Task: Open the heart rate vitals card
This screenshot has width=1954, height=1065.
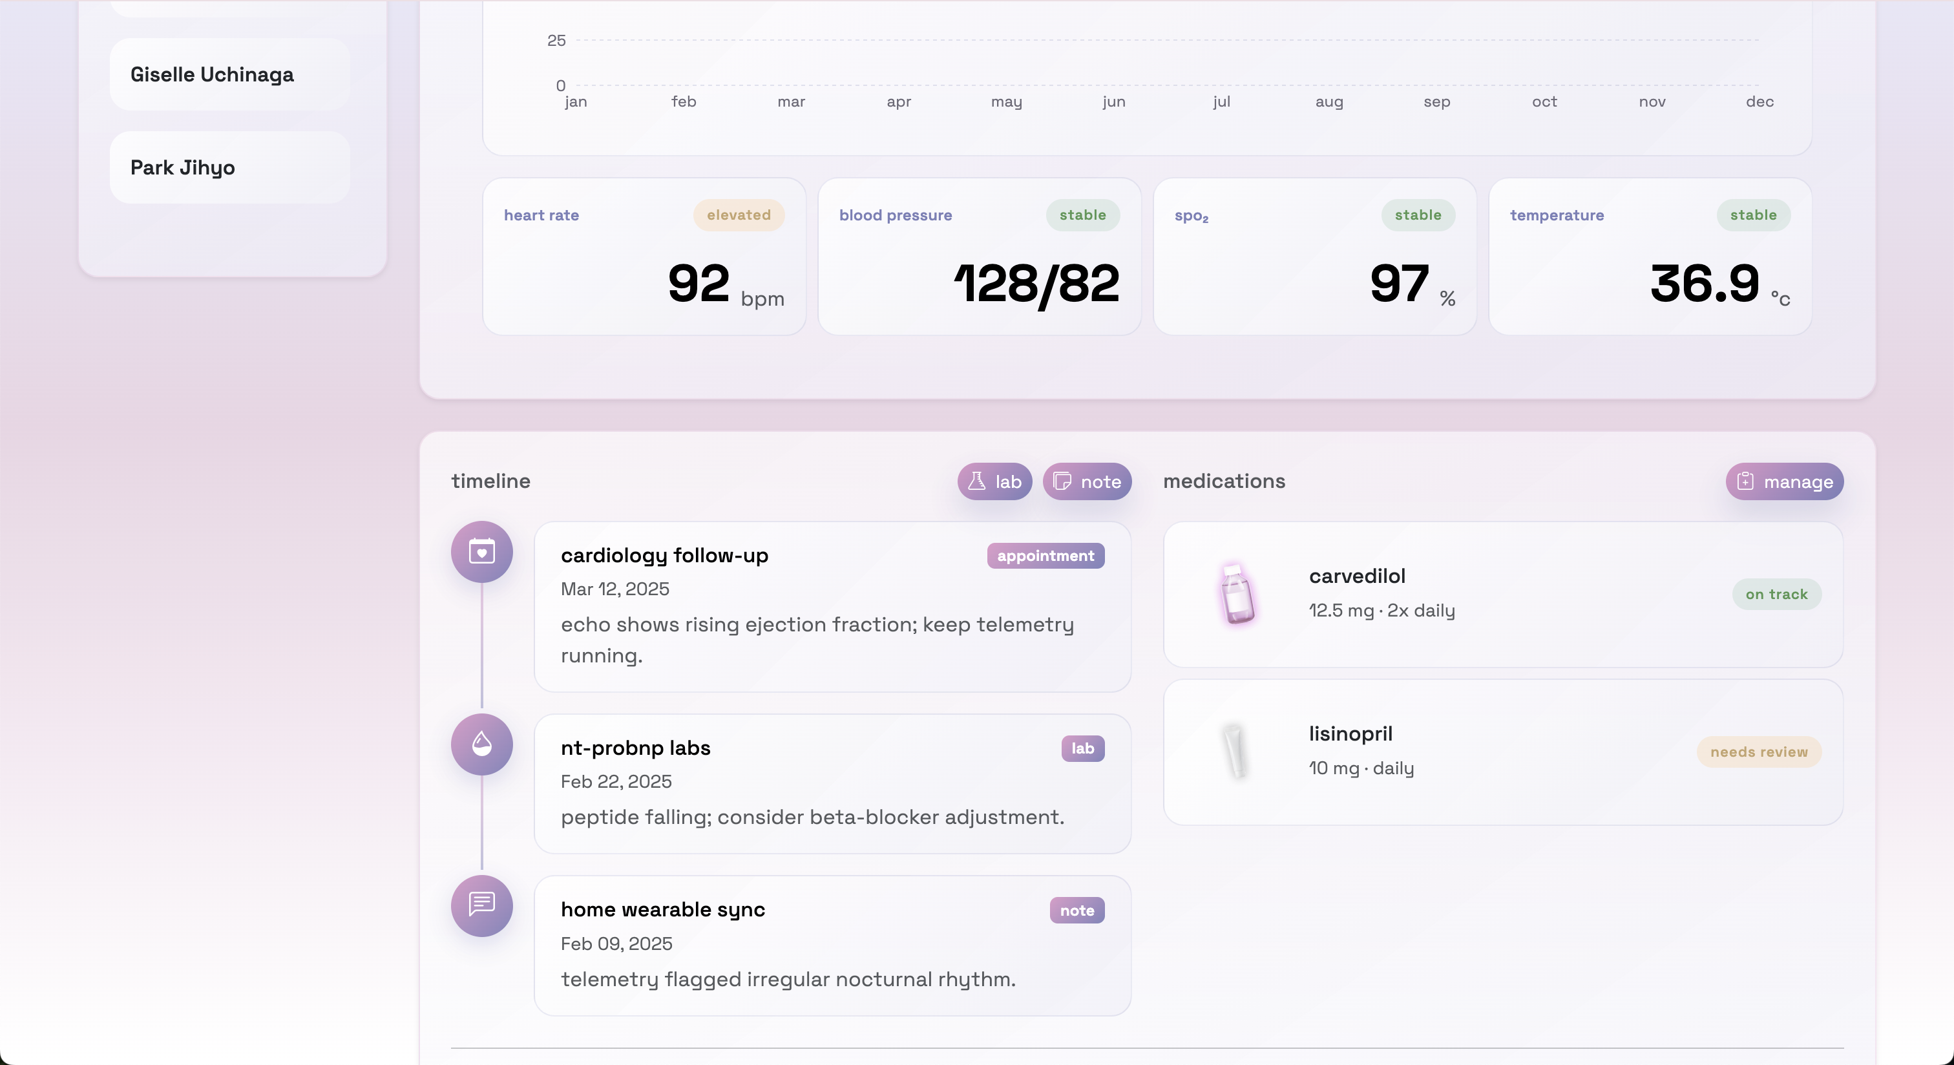Action: [643, 257]
